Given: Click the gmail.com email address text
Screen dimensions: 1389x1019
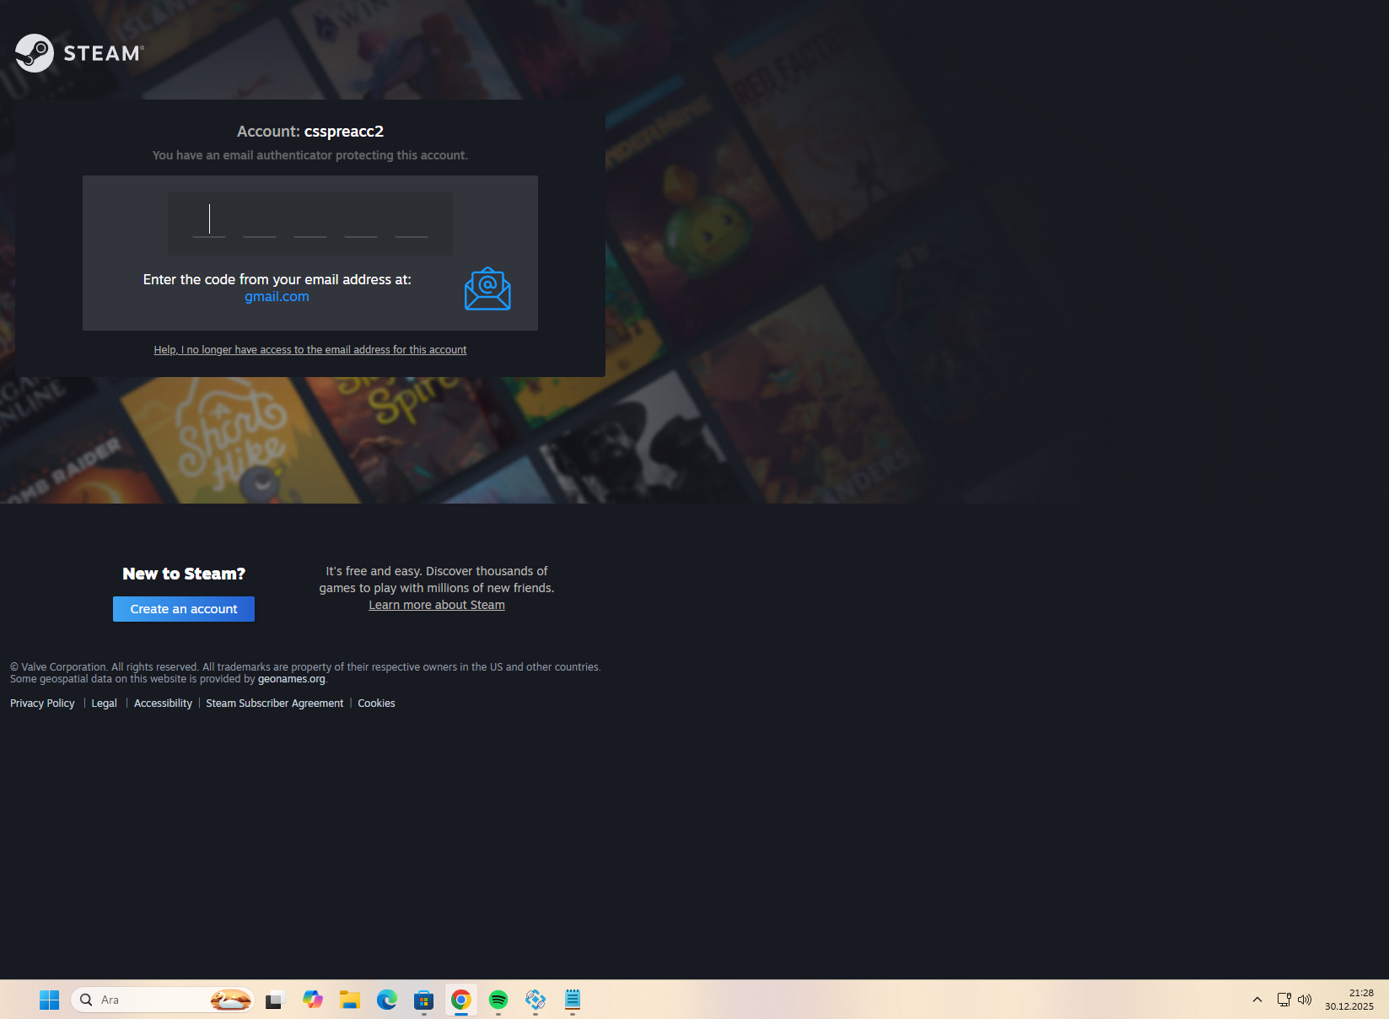Looking at the screenshot, I should coord(277,297).
